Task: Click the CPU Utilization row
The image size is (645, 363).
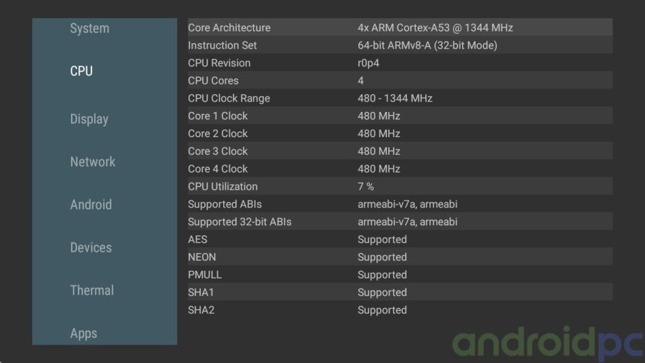Action: (x=400, y=187)
